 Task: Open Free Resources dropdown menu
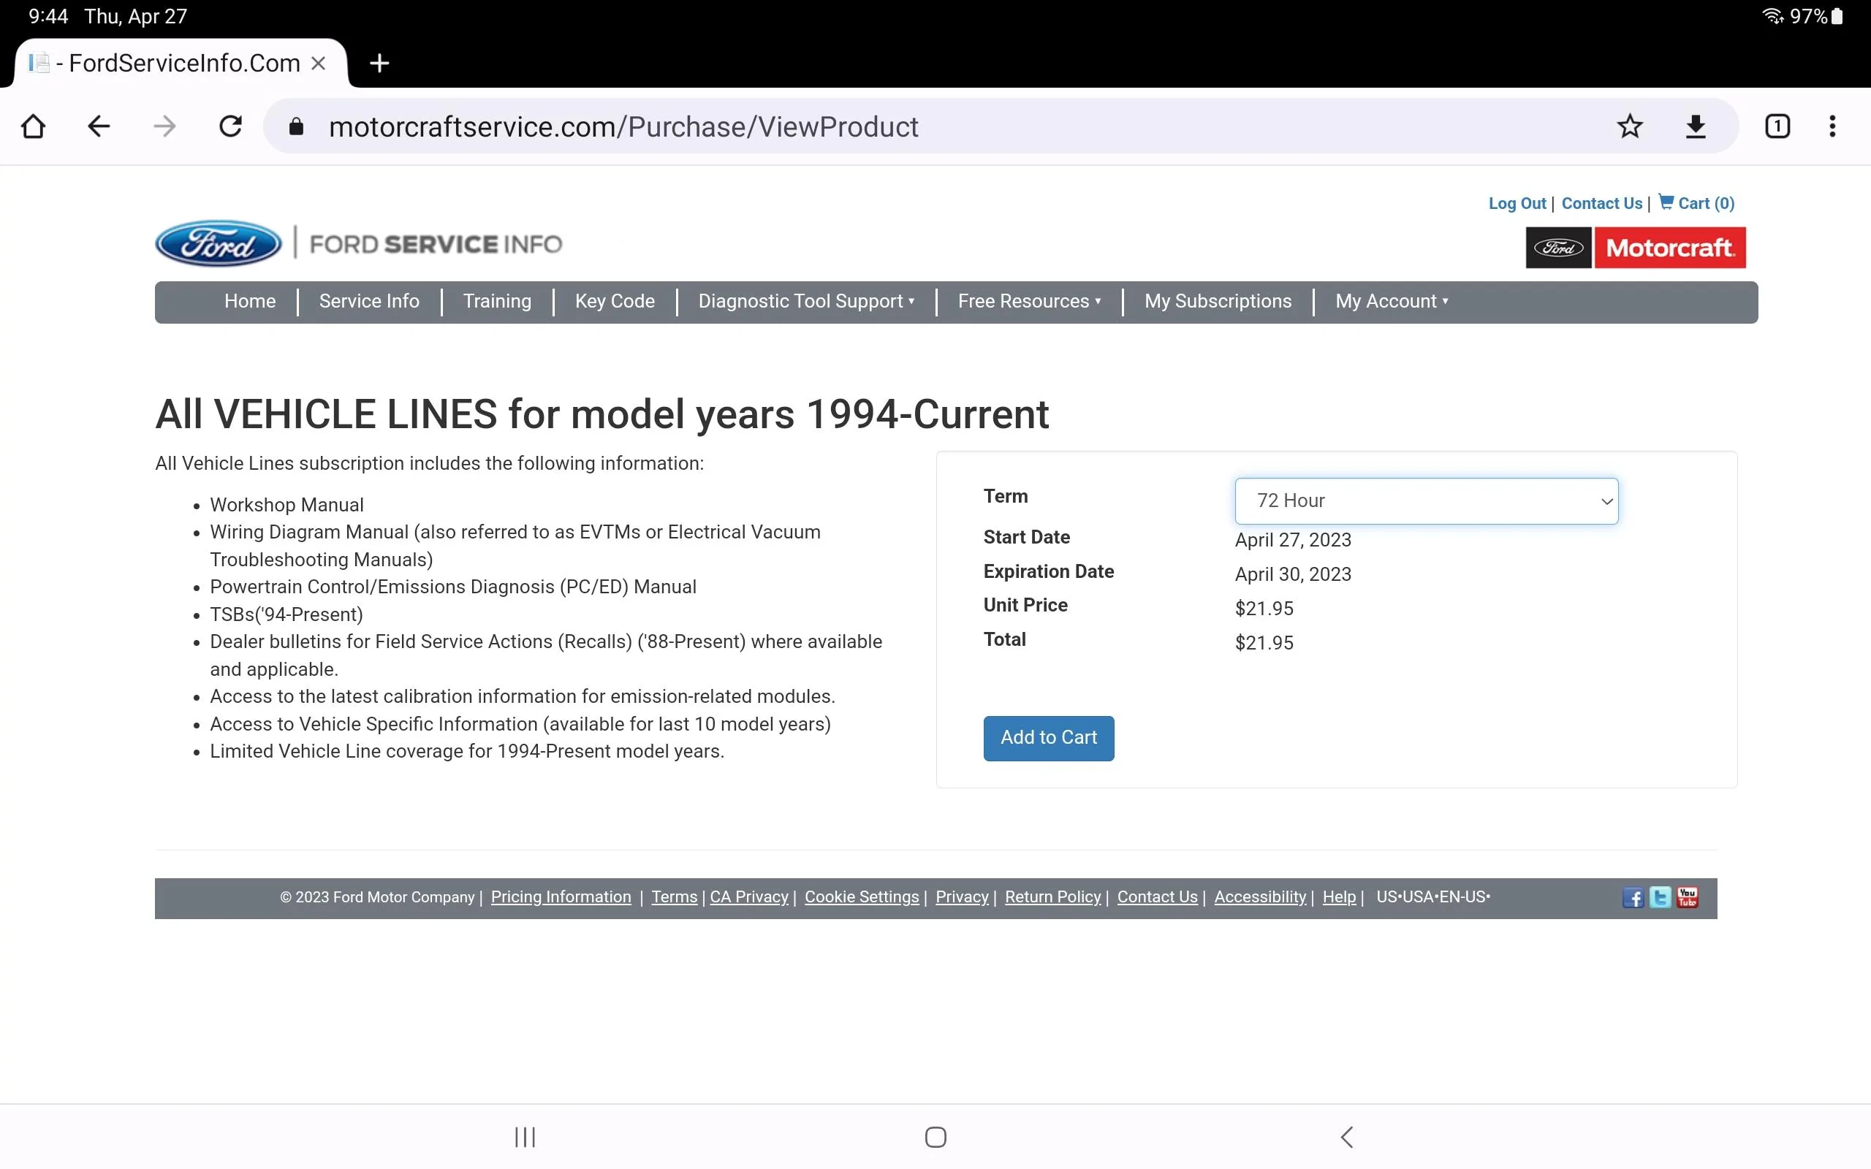tap(1028, 302)
